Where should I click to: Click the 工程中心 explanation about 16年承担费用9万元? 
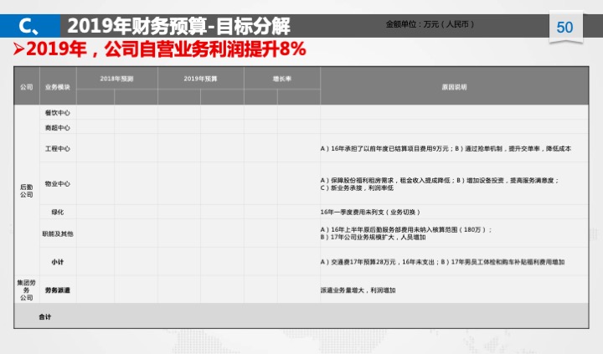click(x=446, y=148)
